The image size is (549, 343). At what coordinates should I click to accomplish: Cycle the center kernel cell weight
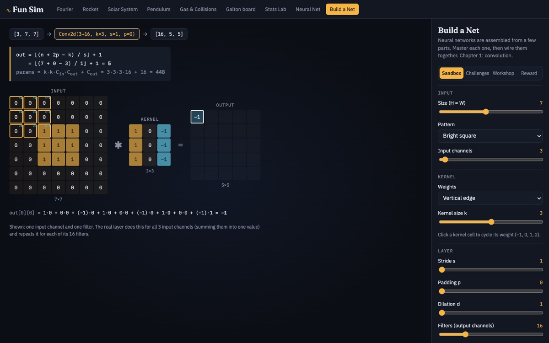150,145
